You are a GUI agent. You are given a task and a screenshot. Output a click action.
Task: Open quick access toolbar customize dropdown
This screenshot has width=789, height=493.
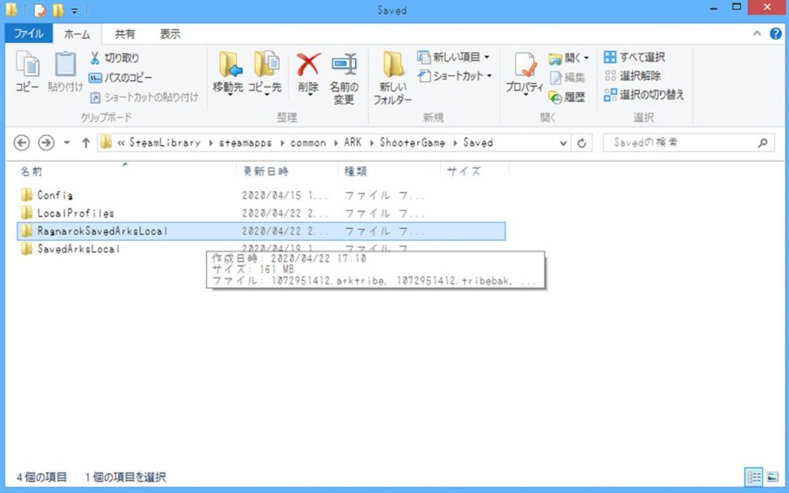[75, 10]
